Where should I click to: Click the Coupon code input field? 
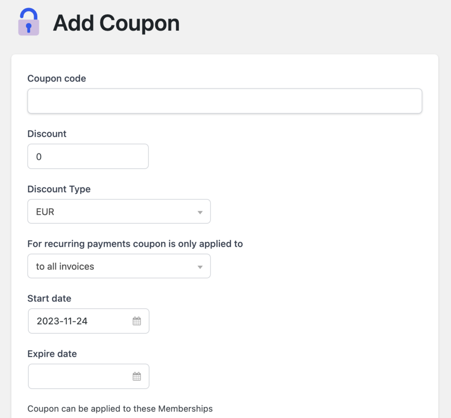tap(225, 101)
